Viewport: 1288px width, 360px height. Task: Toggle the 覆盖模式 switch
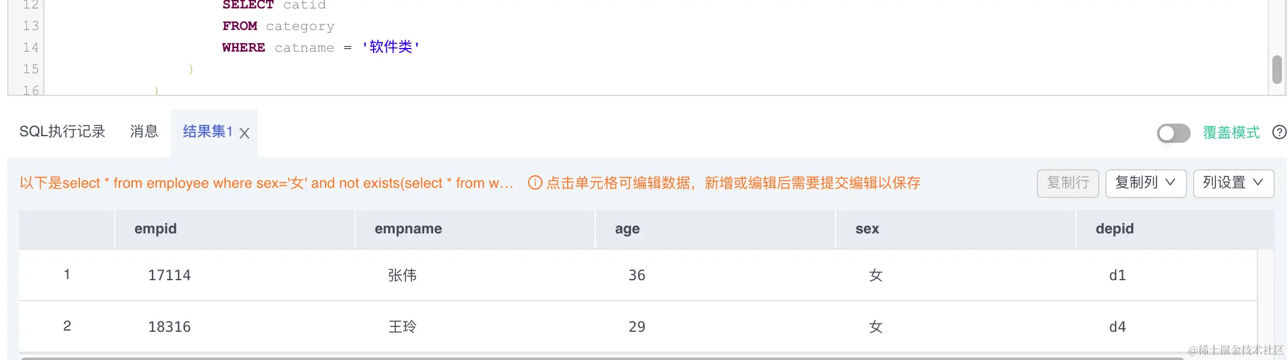tap(1174, 133)
